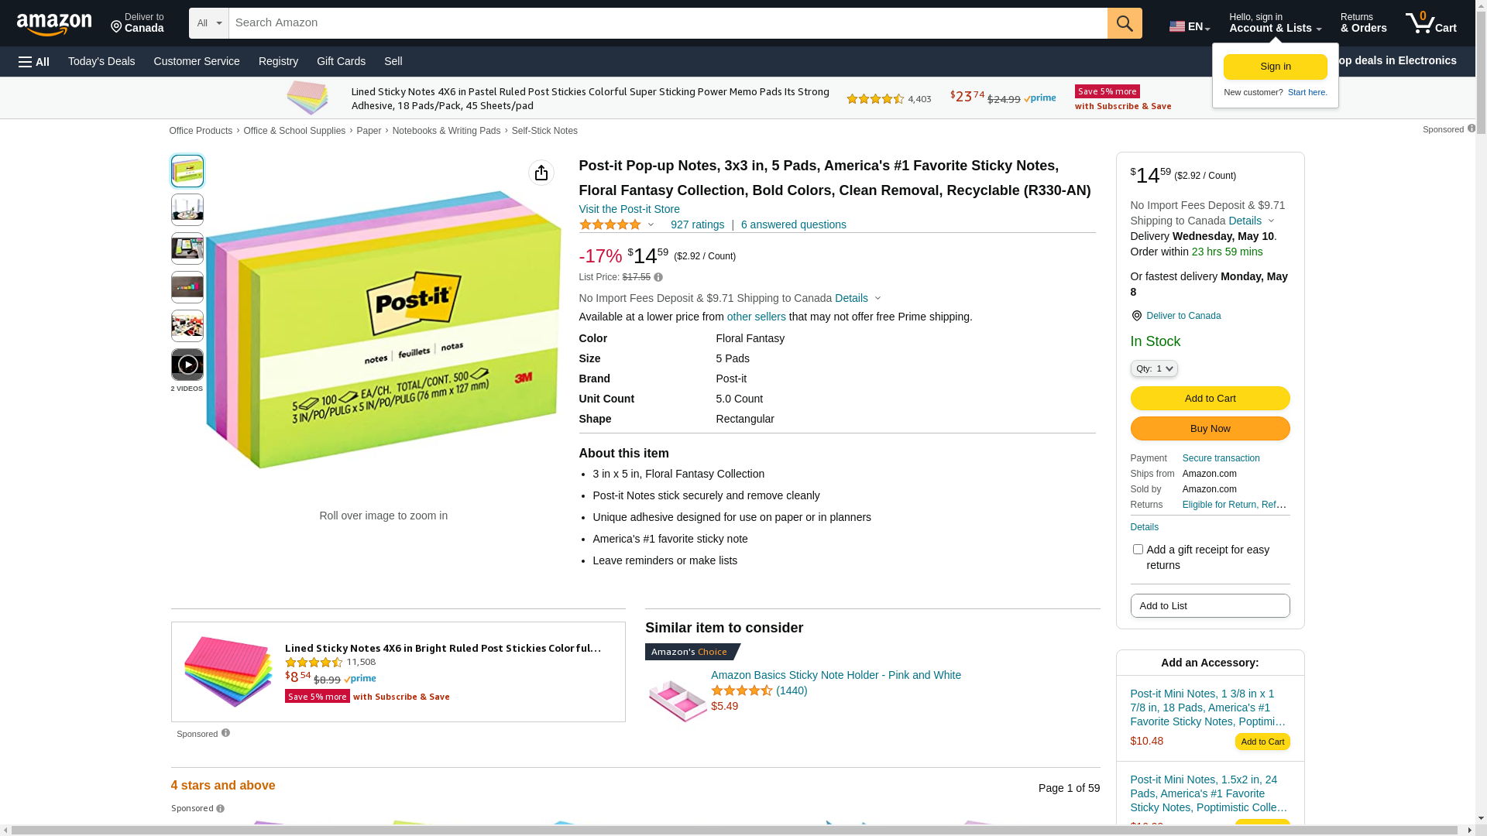Viewport: 1487px width, 836px height.
Task: Open the All hamburger menu
Action: [x=34, y=61]
